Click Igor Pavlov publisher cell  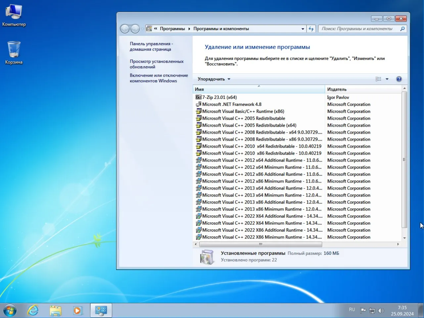click(x=338, y=97)
